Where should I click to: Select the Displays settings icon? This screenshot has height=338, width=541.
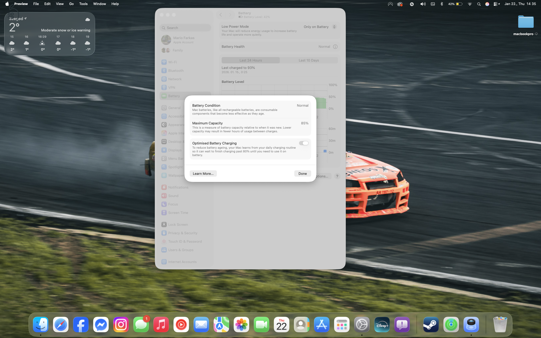click(x=164, y=150)
